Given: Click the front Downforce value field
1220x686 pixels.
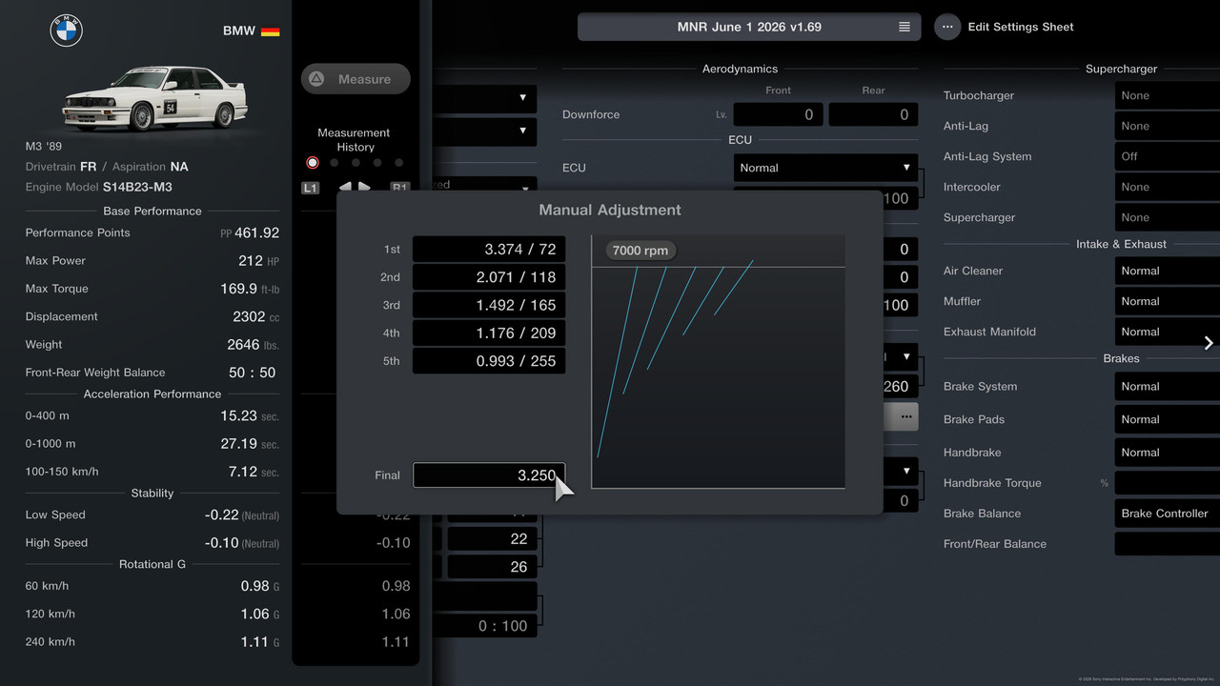Looking at the screenshot, I should point(778,114).
